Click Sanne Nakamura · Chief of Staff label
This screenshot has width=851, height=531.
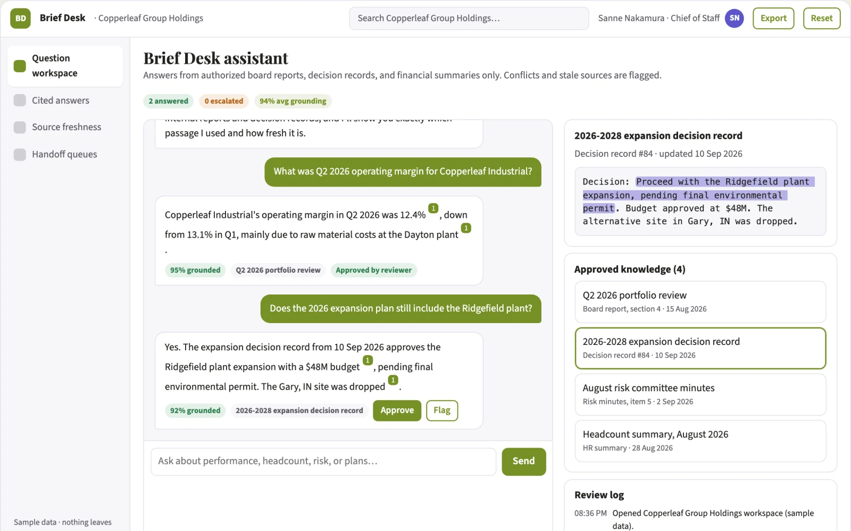coord(659,18)
